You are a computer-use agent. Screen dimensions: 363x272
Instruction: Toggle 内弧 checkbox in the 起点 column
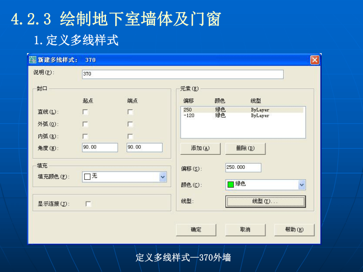pos(85,136)
